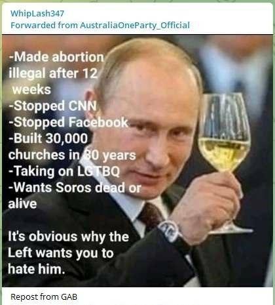
Task: Click the word 'alive' in the image
Action: point(22,203)
